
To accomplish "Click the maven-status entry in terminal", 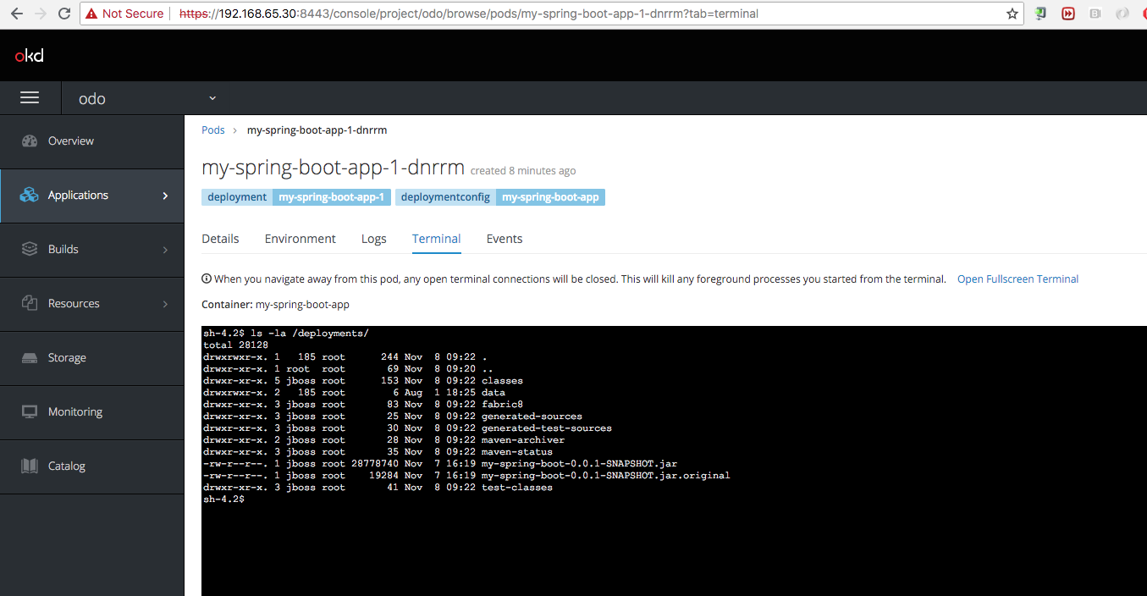I will (517, 452).
